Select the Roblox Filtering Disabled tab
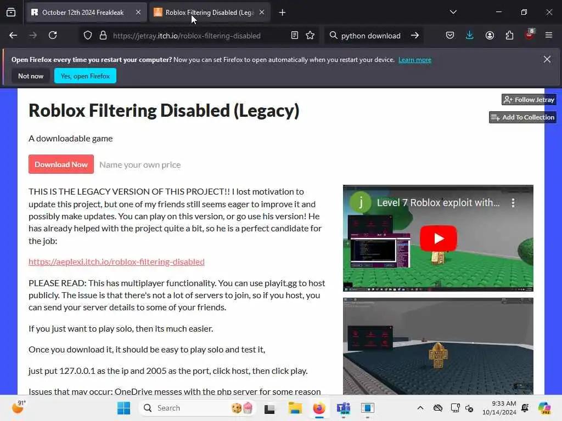562x421 pixels. pyautogui.click(x=209, y=13)
